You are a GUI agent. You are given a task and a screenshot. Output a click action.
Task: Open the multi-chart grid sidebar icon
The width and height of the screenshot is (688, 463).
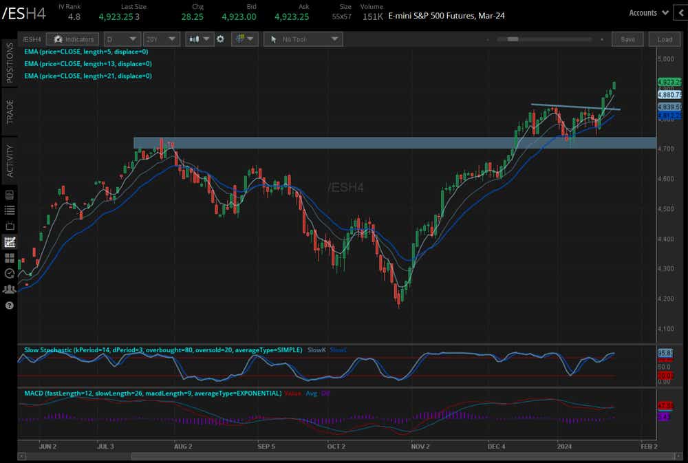coord(9,257)
